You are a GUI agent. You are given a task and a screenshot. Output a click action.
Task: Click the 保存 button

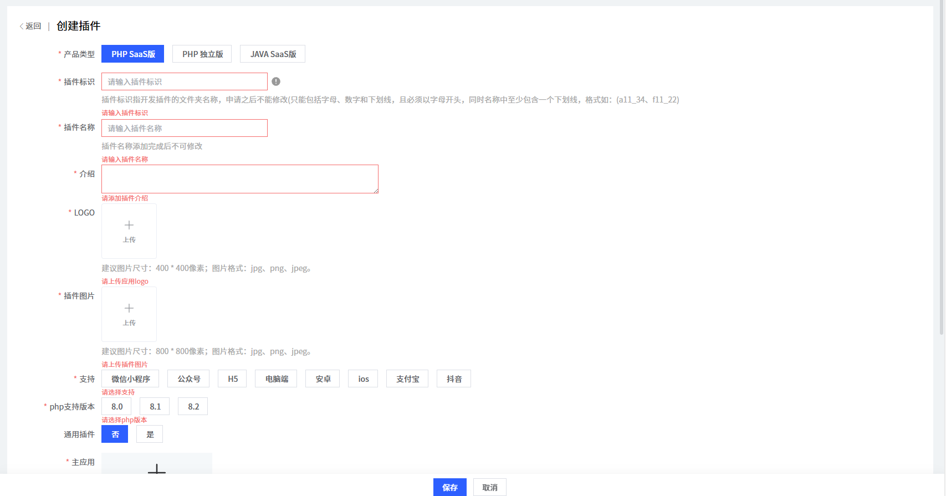click(449, 487)
